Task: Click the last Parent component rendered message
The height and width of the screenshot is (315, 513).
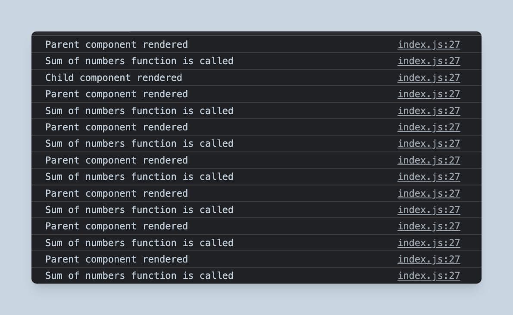Action: (116, 259)
